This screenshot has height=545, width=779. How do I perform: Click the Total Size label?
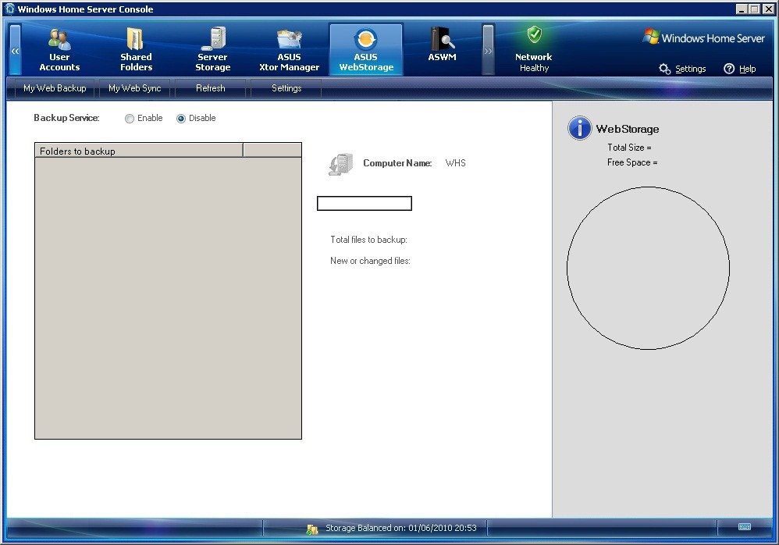[x=629, y=148]
